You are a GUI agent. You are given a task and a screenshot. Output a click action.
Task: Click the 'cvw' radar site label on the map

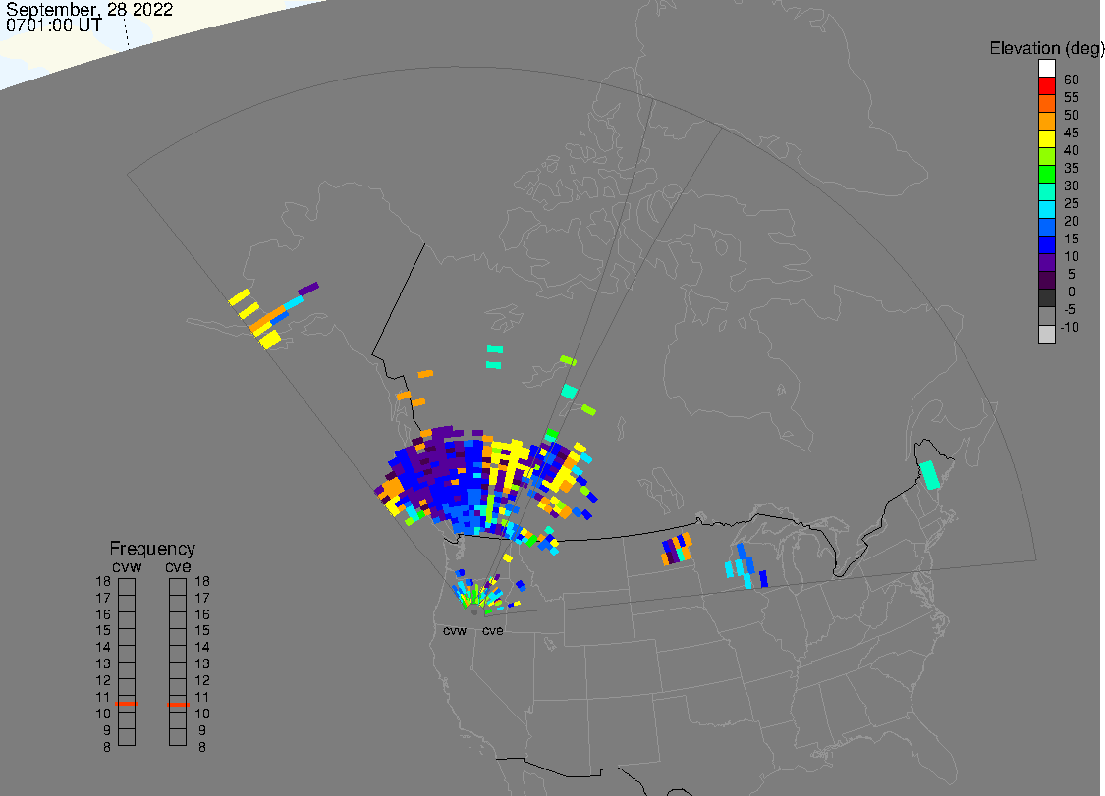tap(455, 630)
